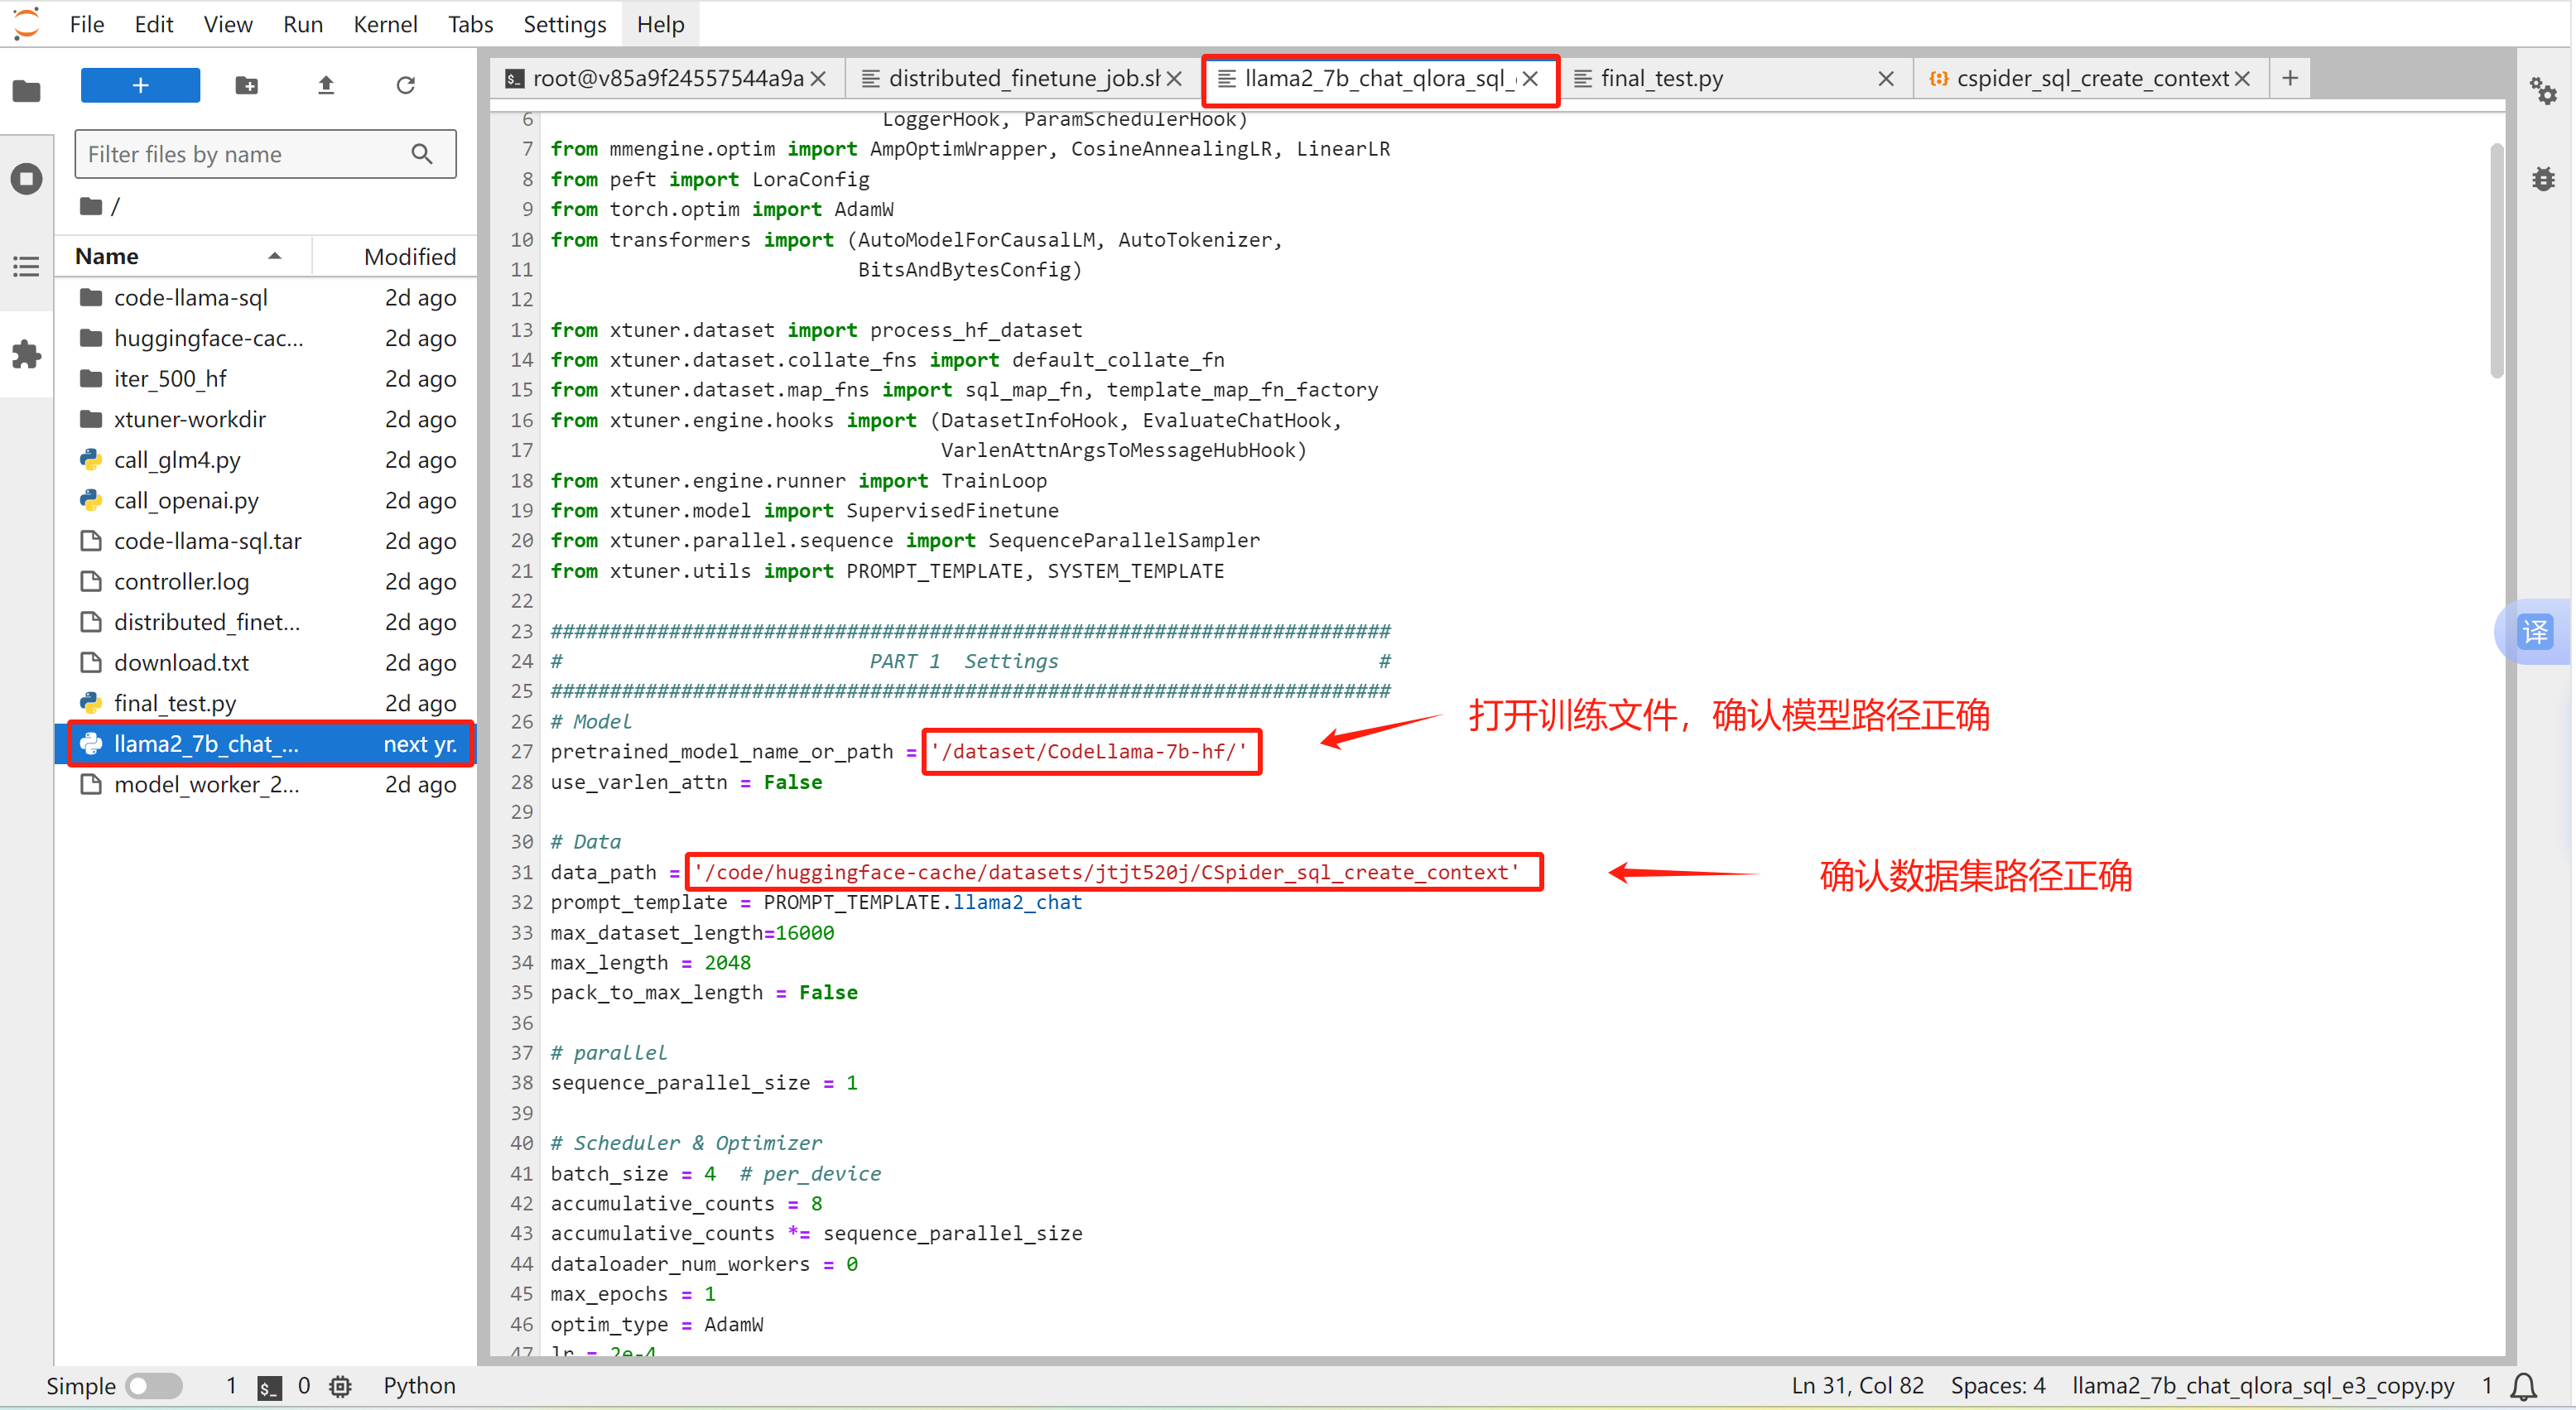
Task: Close the root terminal tab
Action: (818, 78)
